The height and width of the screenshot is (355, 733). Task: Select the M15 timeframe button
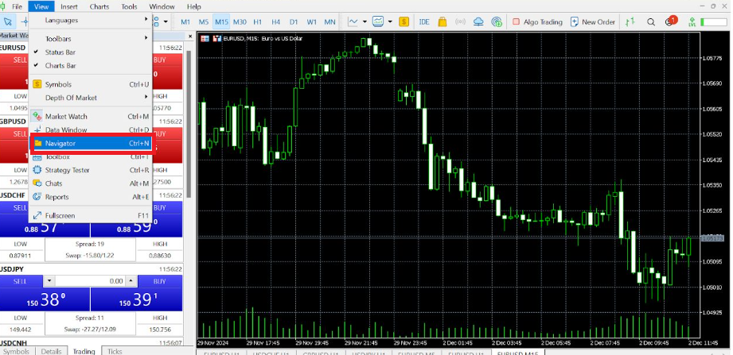tap(221, 21)
